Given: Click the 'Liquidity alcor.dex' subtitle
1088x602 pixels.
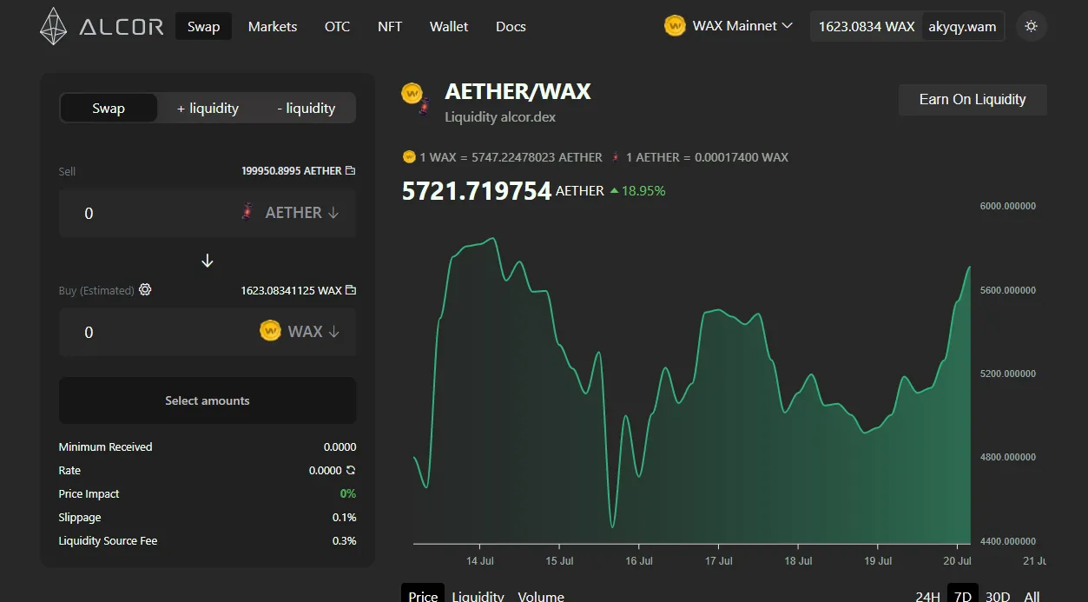Looking at the screenshot, I should [x=500, y=116].
